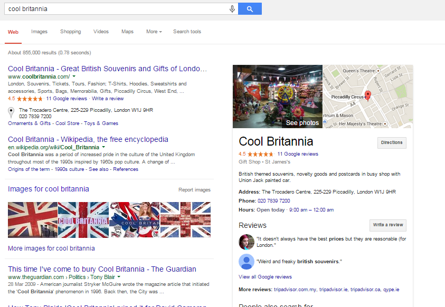Click 11 Google reviews in knowledge panel
445x307 pixels.
[x=298, y=154]
